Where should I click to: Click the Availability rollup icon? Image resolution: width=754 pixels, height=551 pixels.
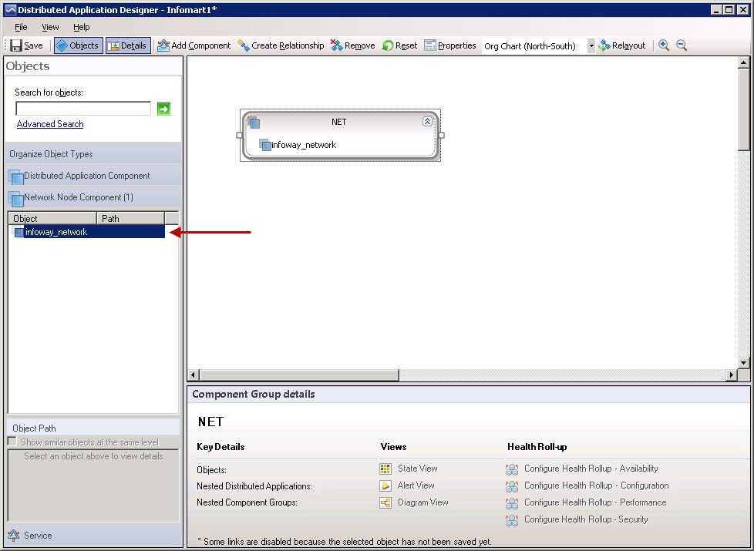pos(512,469)
